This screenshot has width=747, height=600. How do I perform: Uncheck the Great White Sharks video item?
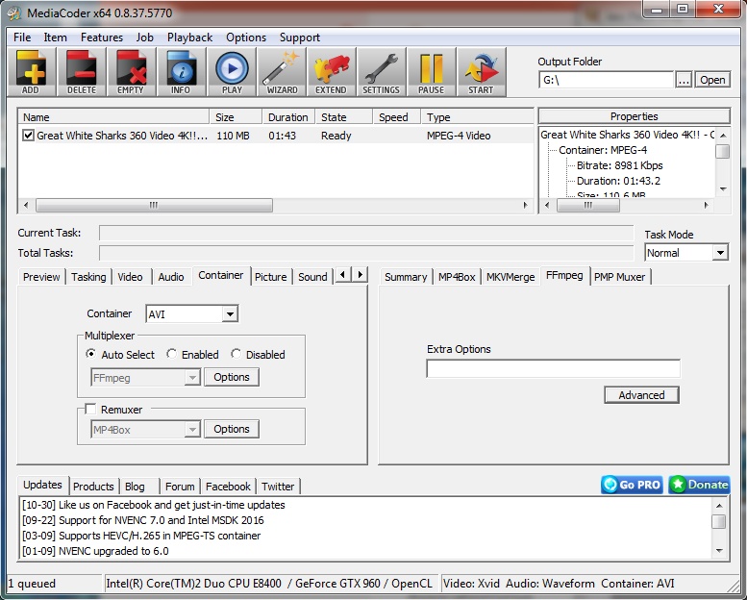click(x=28, y=136)
